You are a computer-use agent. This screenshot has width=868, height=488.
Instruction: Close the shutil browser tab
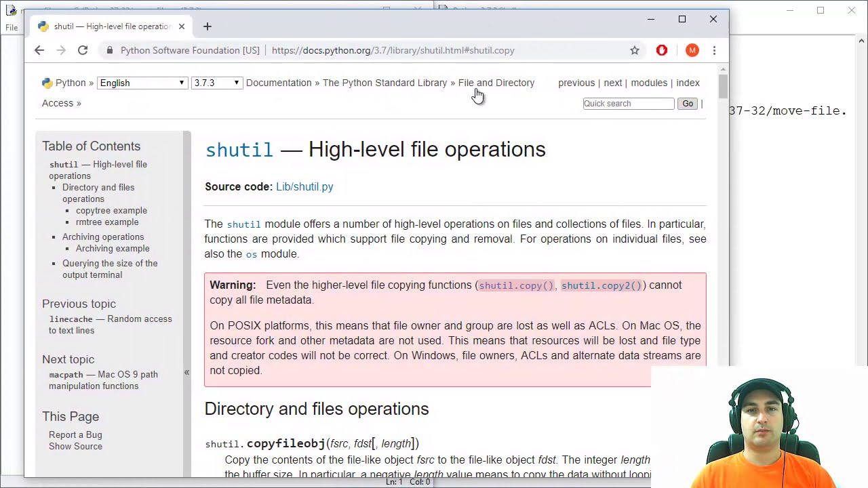click(182, 26)
